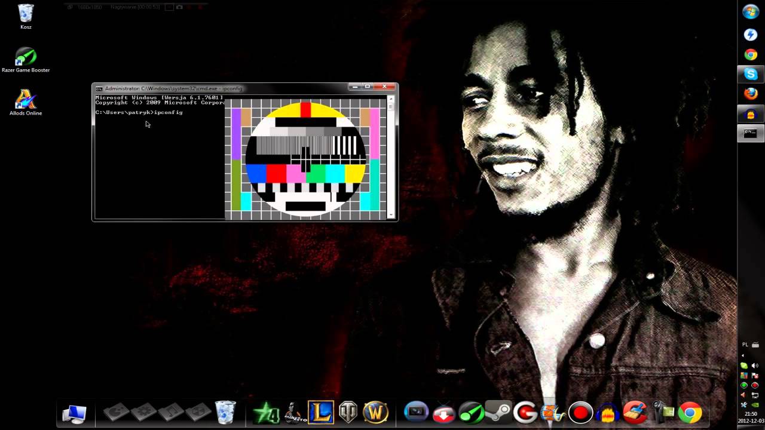Minimize the cmd.exe window
The width and height of the screenshot is (765, 430).
[354, 87]
